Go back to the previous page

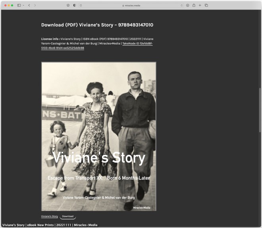[x=29, y=5]
